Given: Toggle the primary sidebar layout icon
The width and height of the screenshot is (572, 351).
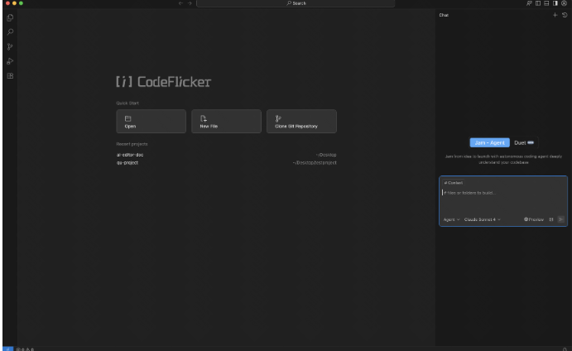Looking at the screenshot, I should click(538, 3).
